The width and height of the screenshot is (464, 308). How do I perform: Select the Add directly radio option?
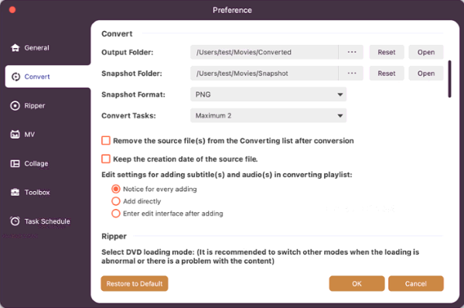pyautogui.click(x=116, y=201)
